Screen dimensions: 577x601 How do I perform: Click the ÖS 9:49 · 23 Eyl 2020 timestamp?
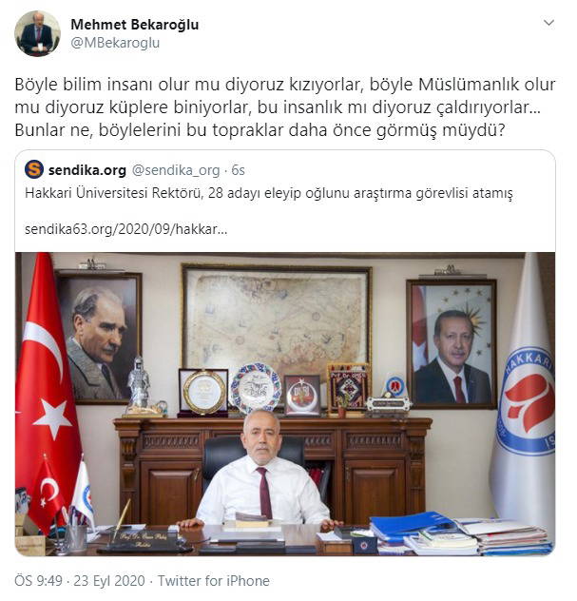pyautogui.click(x=80, y=581)
